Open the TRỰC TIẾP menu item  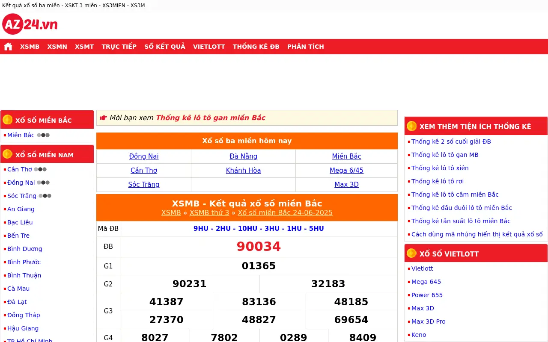tap(119, 47)
